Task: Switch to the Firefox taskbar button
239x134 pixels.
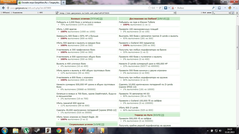Action: (70, 130)
